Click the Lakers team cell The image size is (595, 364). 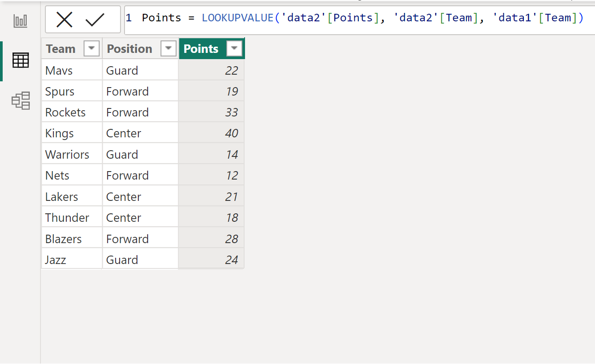(72, 196)
